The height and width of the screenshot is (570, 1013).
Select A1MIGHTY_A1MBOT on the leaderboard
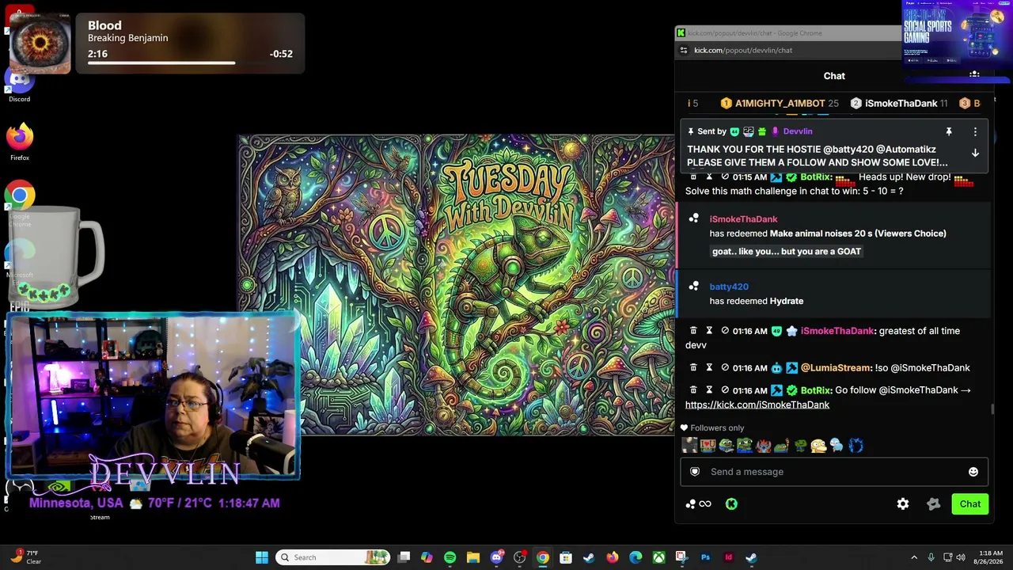[x=780, y=103]
